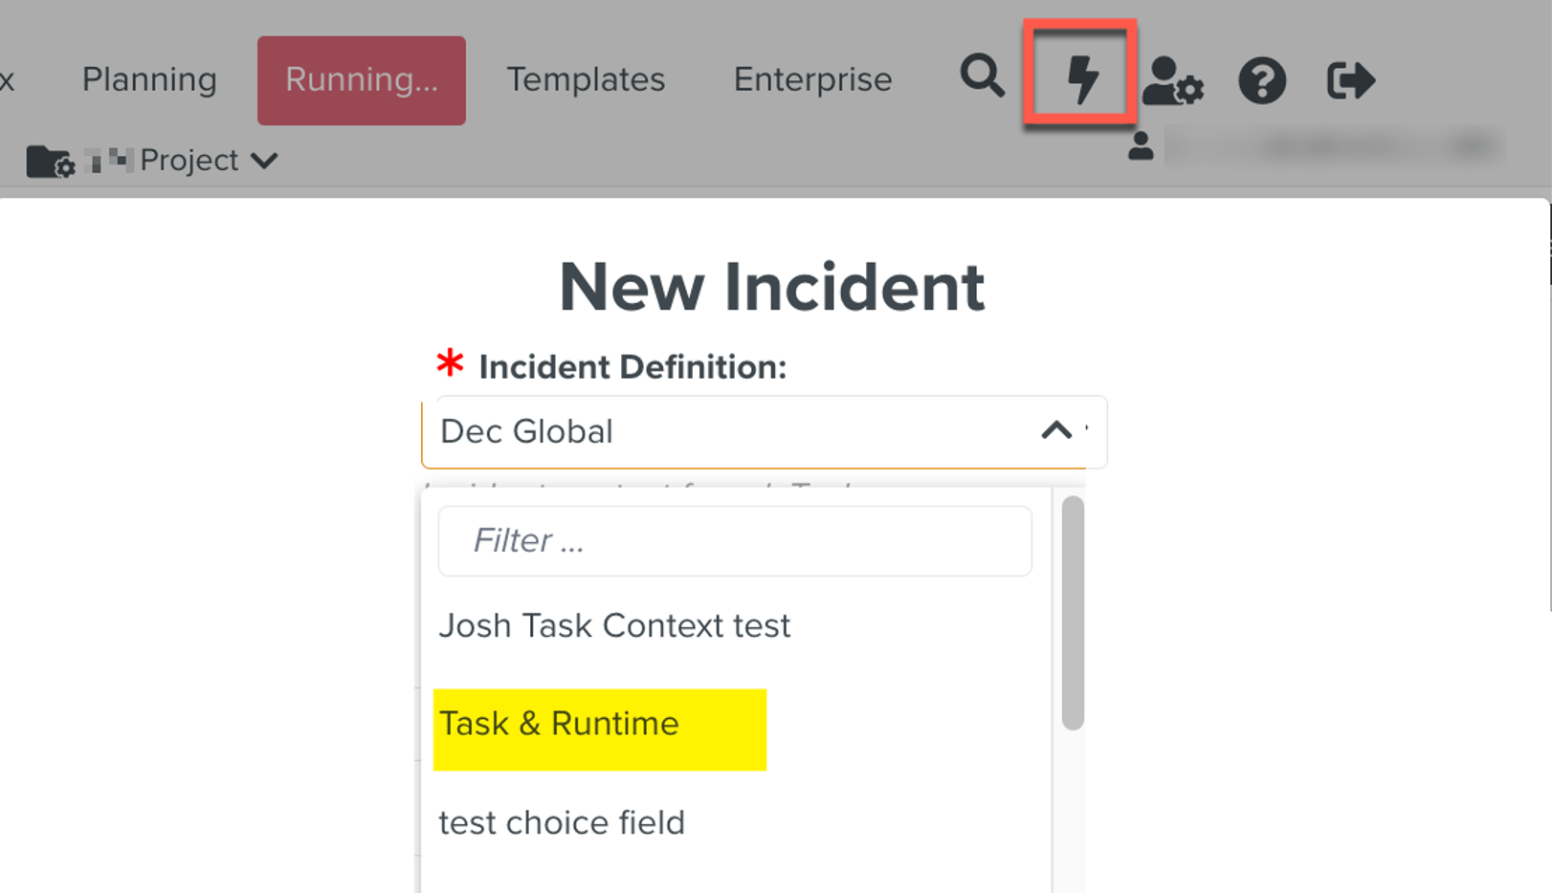
Task: Click the Dec Global definition combo box
Action: [x=727, y=432]
